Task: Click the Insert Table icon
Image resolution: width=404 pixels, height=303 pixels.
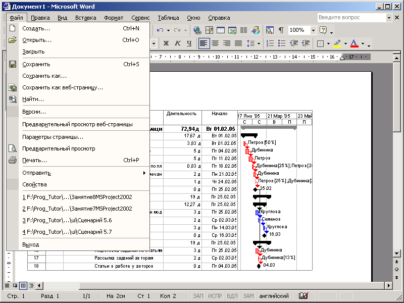Action: (221, 30)
